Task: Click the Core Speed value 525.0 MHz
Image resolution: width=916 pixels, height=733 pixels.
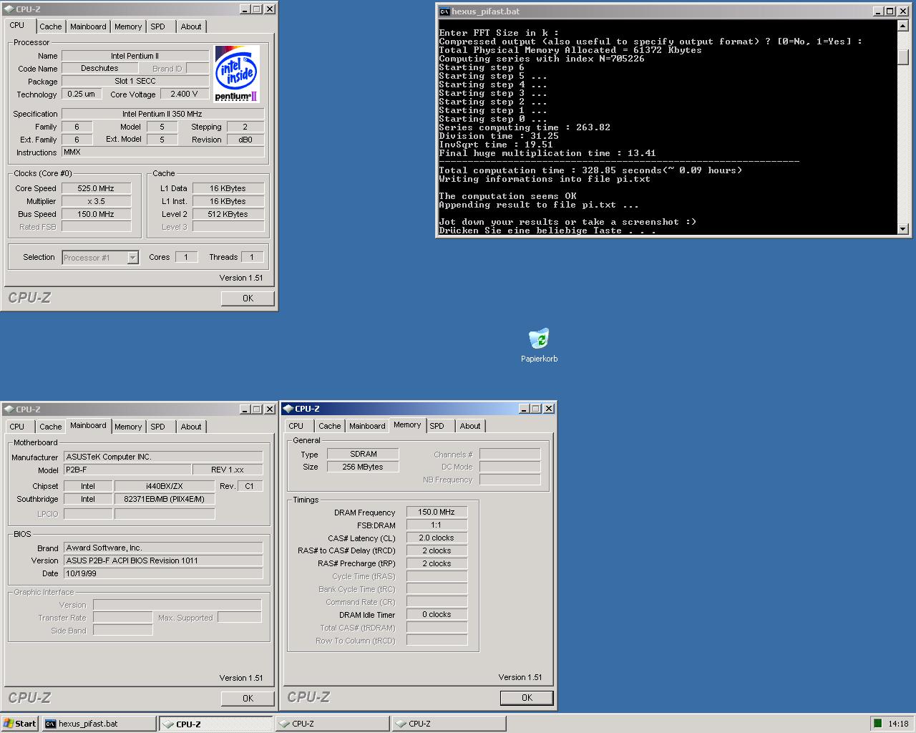Action: coord(96,189)
